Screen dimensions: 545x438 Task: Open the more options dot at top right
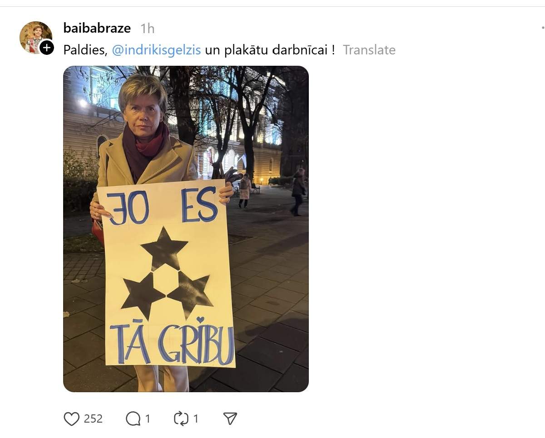[x=543, y=27]
